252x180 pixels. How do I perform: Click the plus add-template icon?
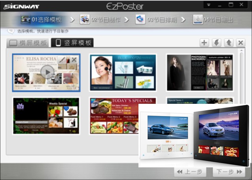click(204, 43)
